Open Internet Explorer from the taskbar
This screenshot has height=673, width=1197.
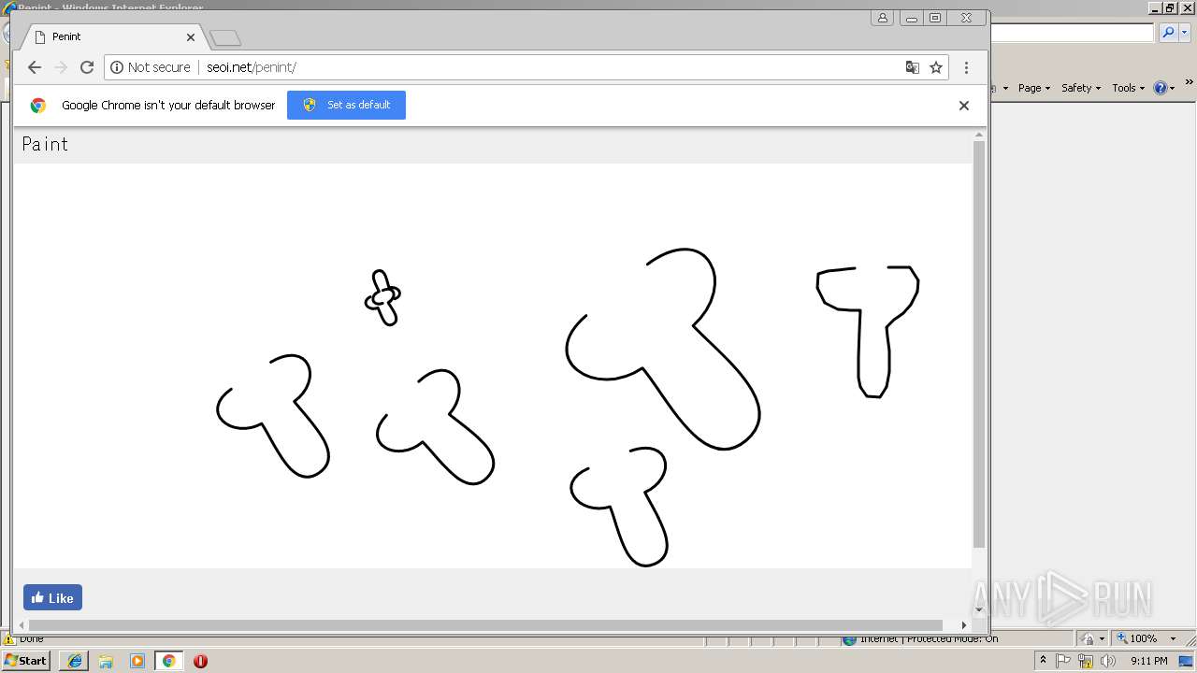pos(74,661)
